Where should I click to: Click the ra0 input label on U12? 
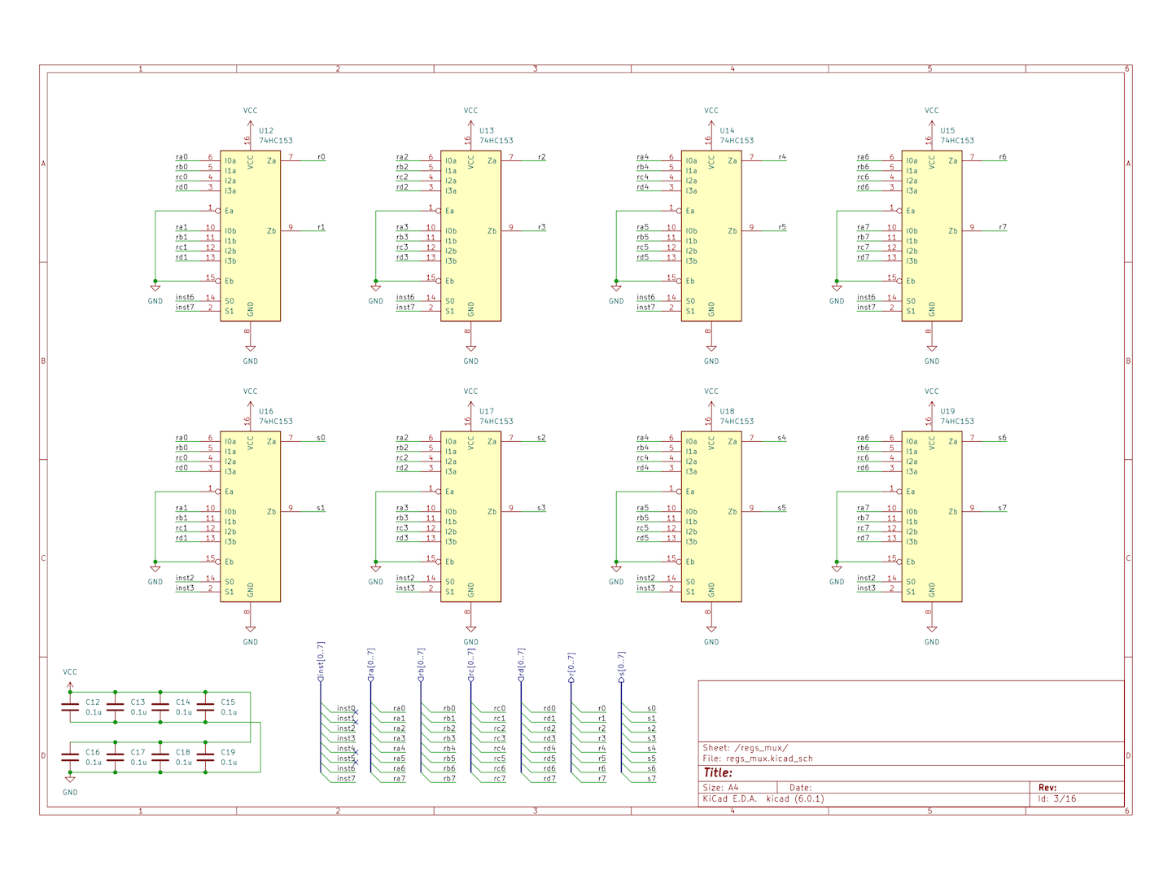181,157
